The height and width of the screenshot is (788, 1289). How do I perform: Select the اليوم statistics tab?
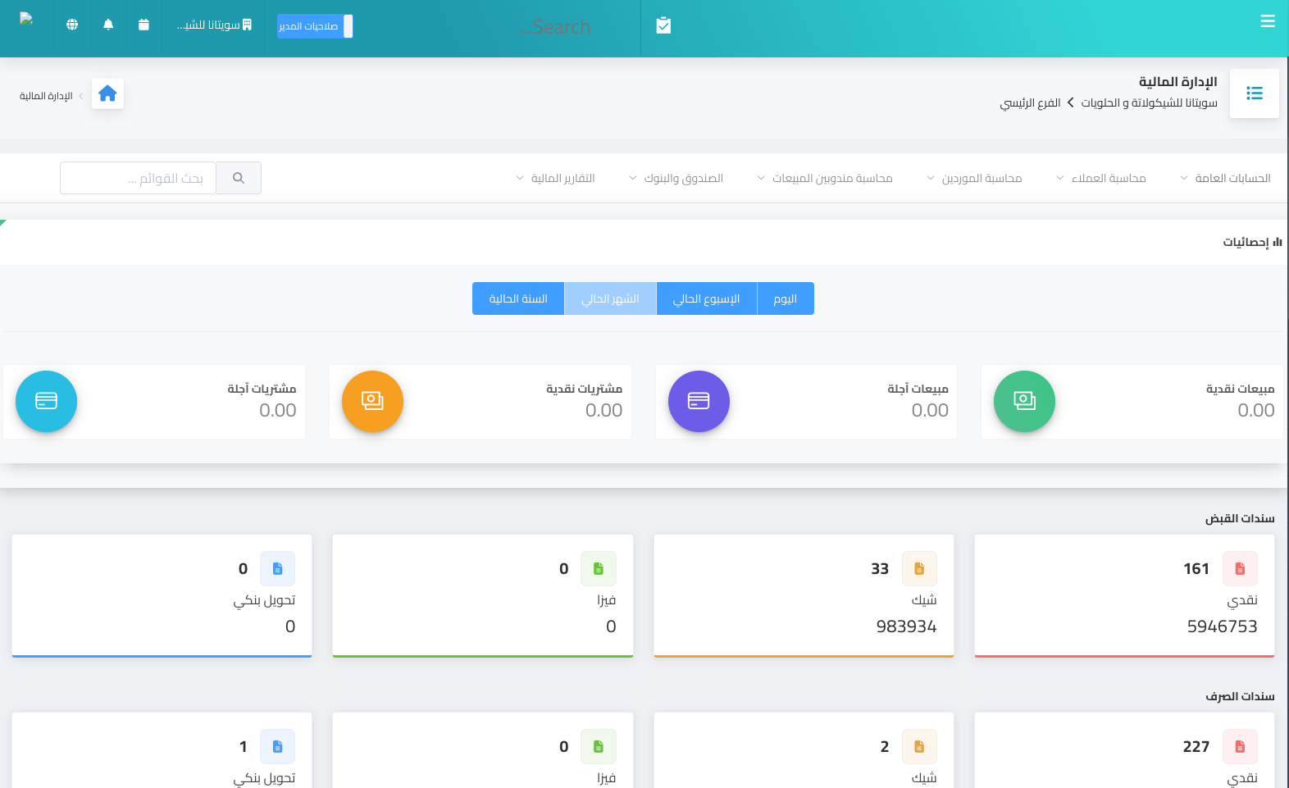[x=786, y=298]
